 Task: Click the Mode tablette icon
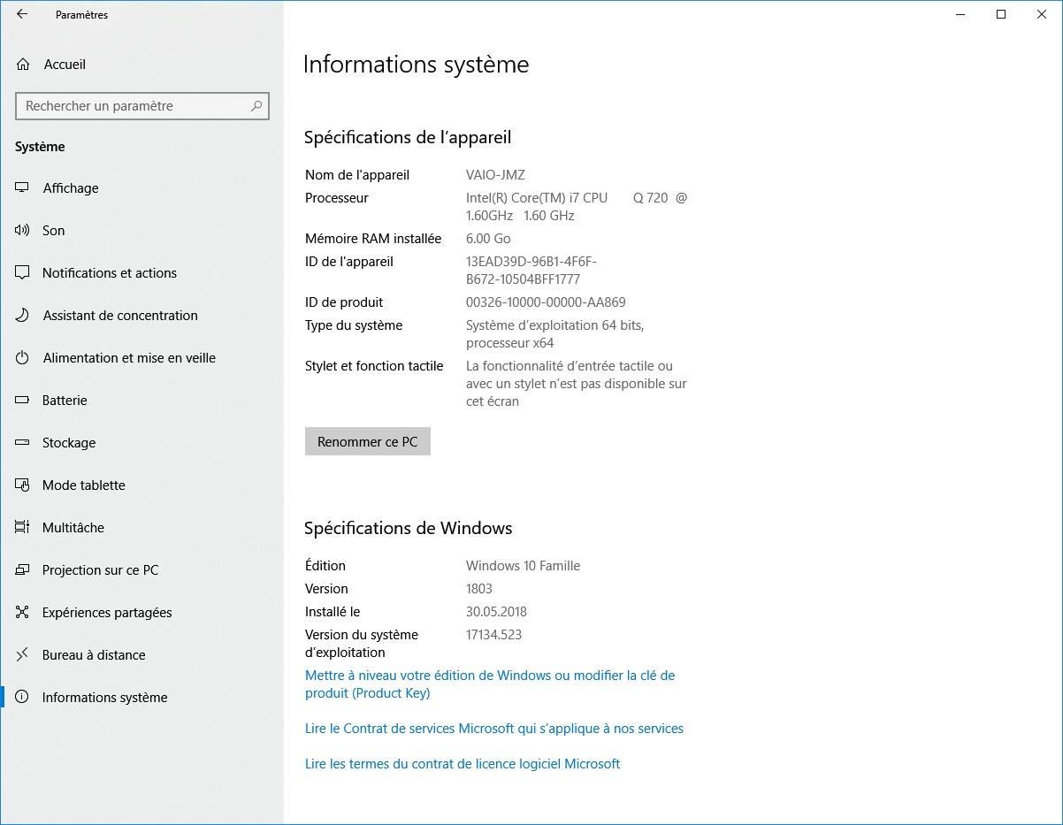[23, 485]
